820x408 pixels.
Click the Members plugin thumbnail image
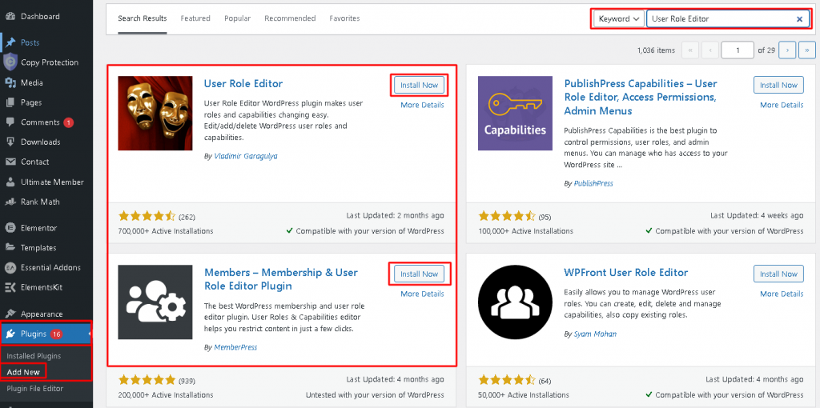click(x=155, y=302)
